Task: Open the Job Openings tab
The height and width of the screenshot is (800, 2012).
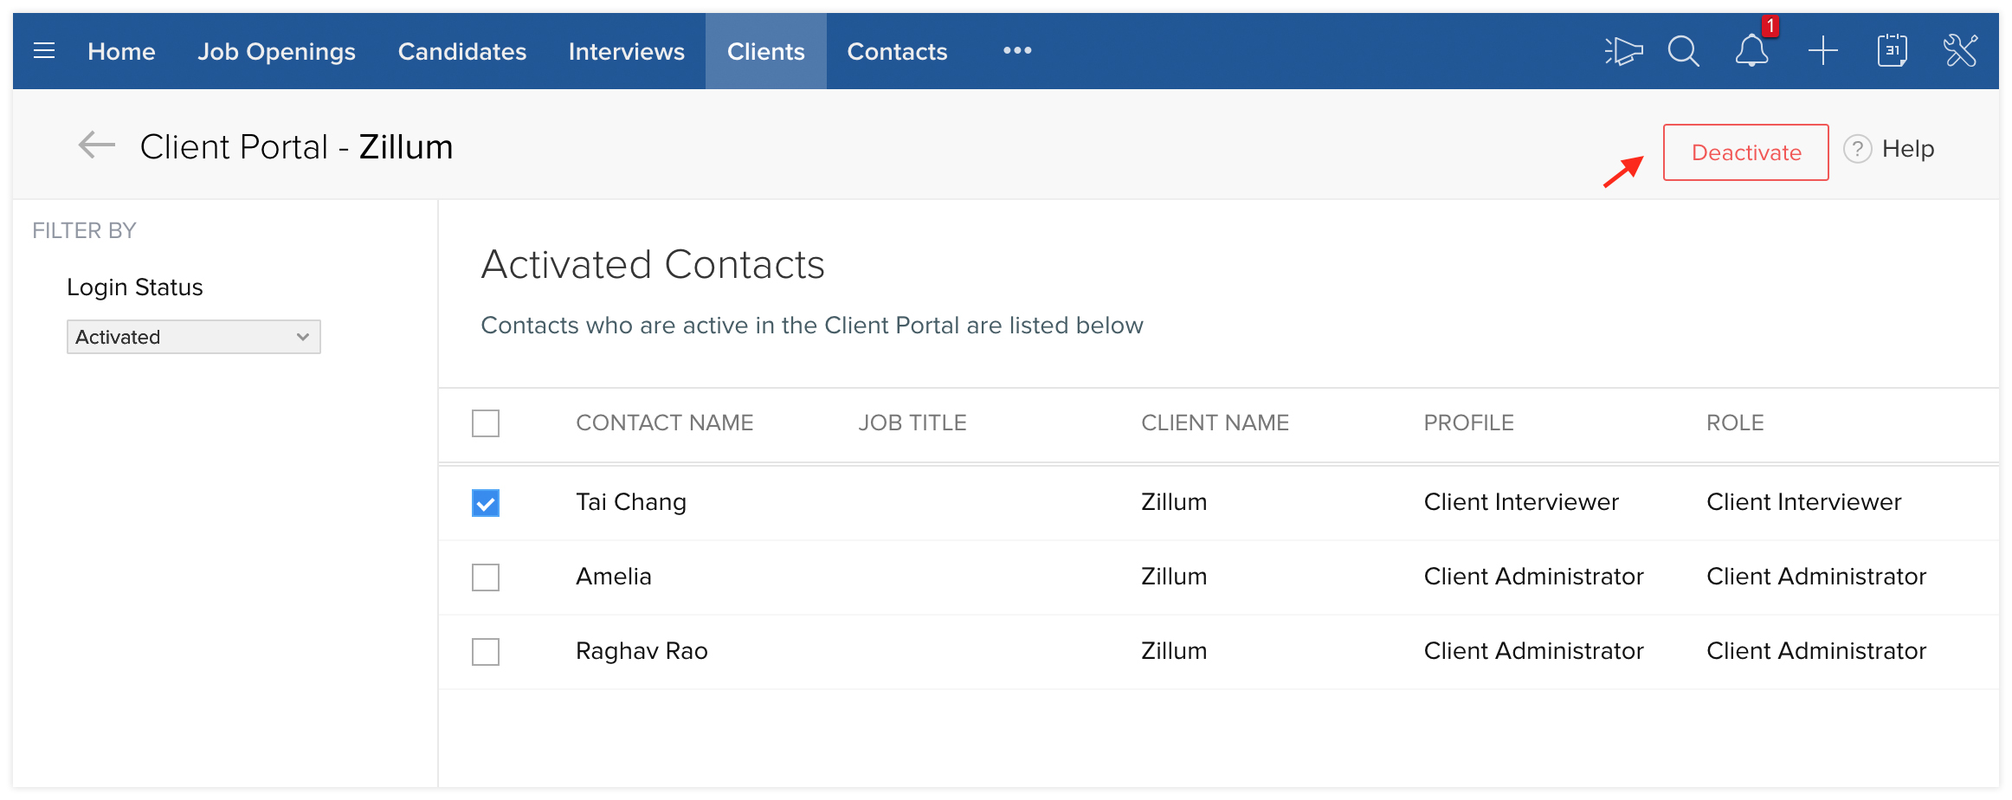Action: pyautogui.click(x=276, y=52)
